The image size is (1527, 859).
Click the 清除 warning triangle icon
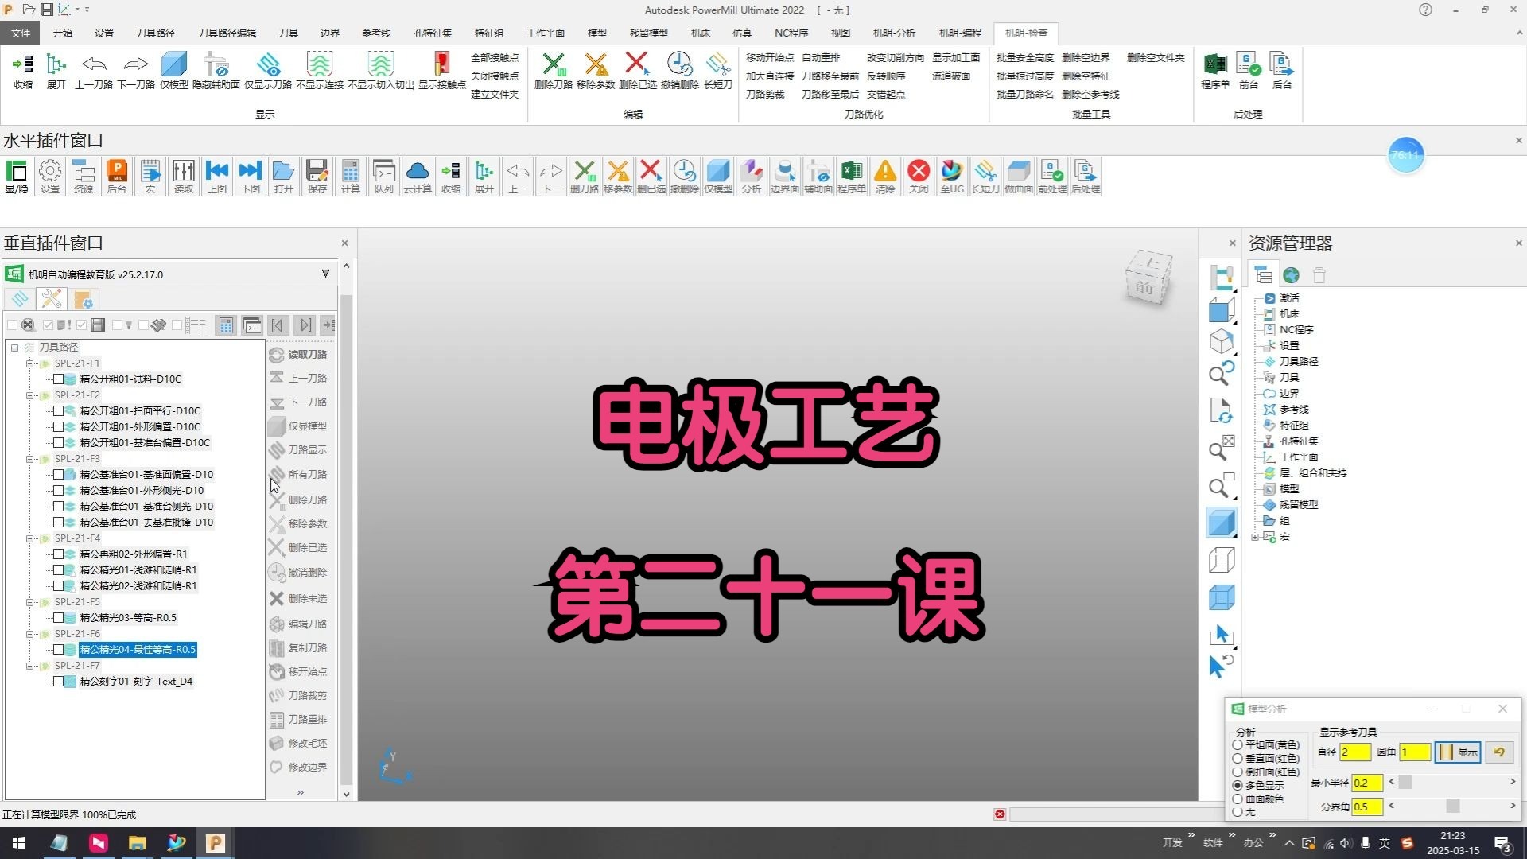click(x=884, y=177)
